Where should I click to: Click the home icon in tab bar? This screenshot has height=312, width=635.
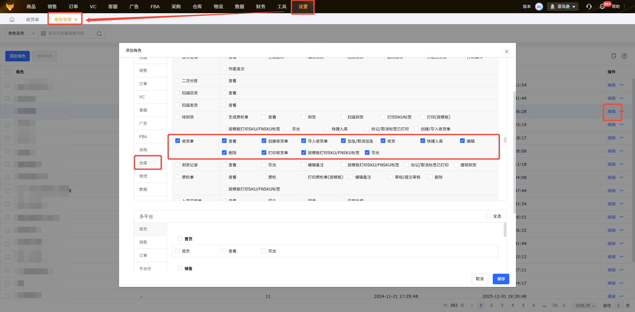(12, 19)
